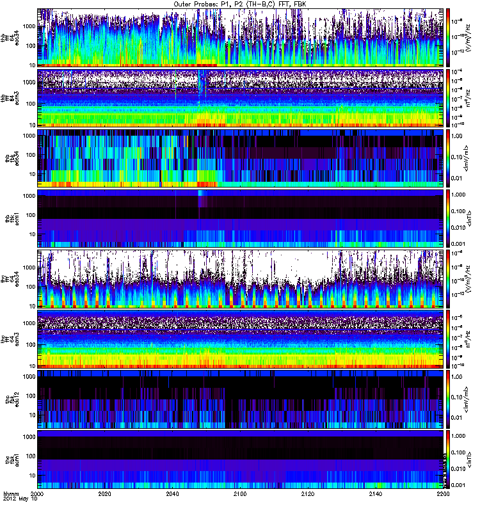The height and width of the screenshot is (512, 480).
Task: Click the 2040 time axis label
Action: 173,495
